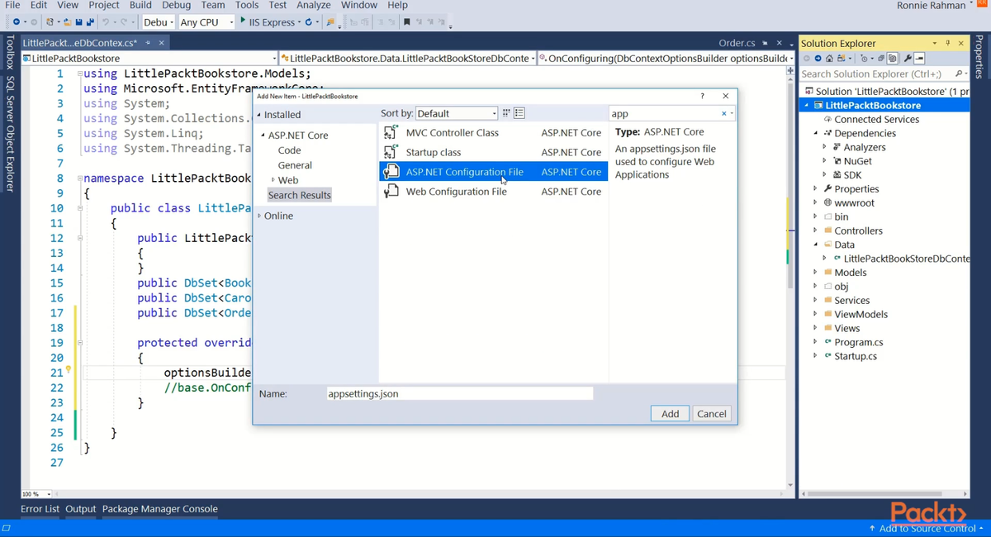Start debugging with the green IIS Express play icon

(243, 21)
